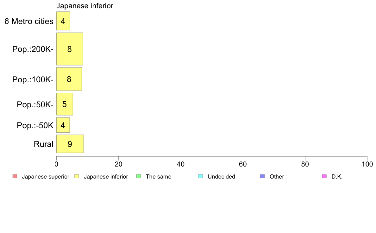Click the 40 tick label on axis
The height and width of the screenshot is (233, 376).
click(x=181, y=164)
